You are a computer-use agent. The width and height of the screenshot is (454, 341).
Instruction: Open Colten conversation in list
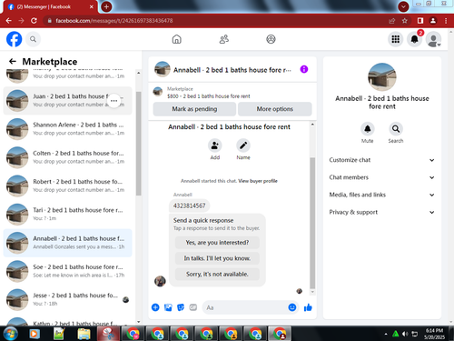click(x=67, y=157)
